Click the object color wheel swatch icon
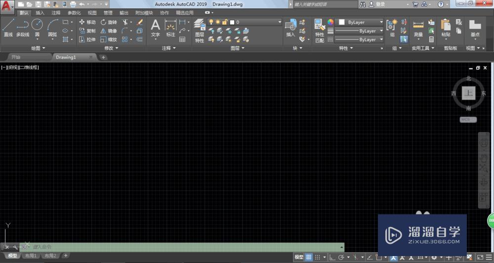This screenshot has width=494, height=263. (330, 22)
